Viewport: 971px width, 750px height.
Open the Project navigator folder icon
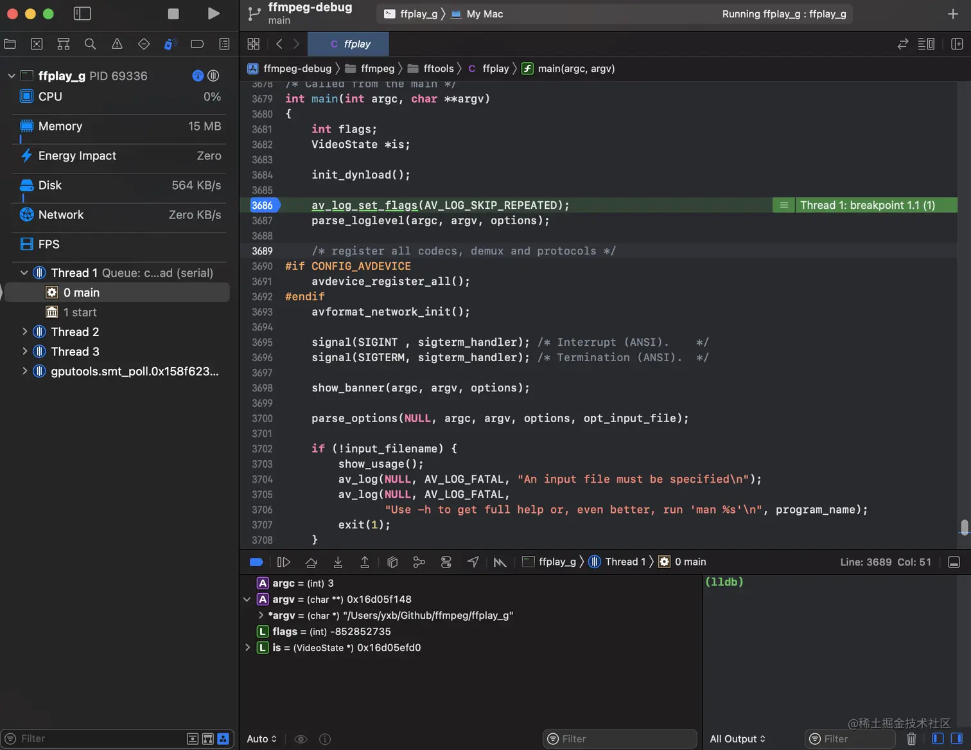10,44
